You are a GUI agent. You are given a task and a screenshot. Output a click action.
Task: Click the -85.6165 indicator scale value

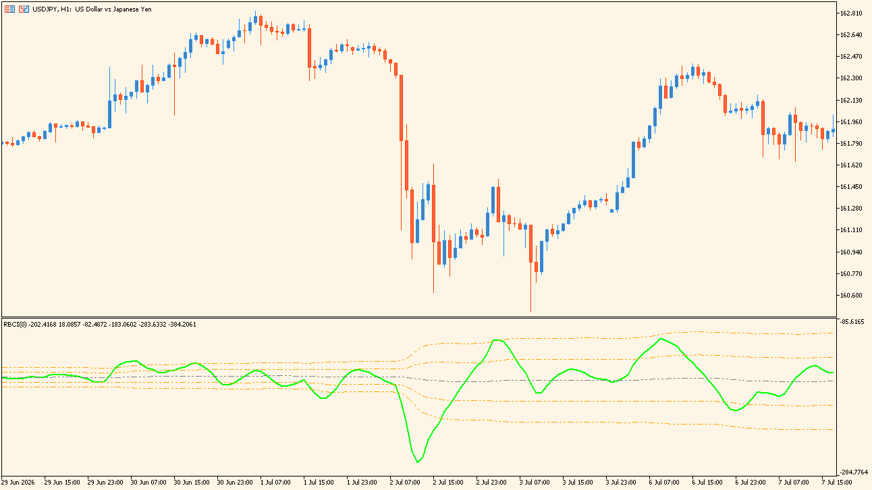852,322
